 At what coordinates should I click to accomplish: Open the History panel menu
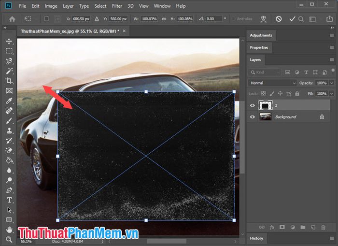click(332, 238)
